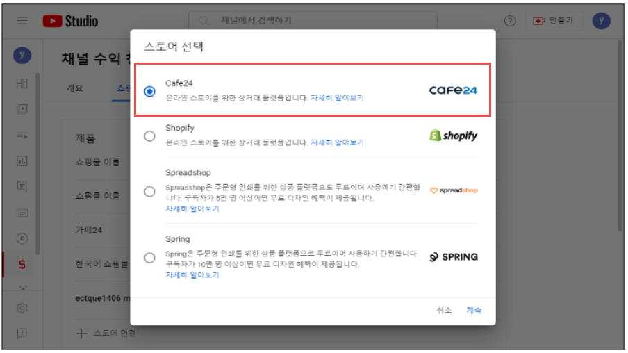Select the Shopify radio button

coord(149,136)
